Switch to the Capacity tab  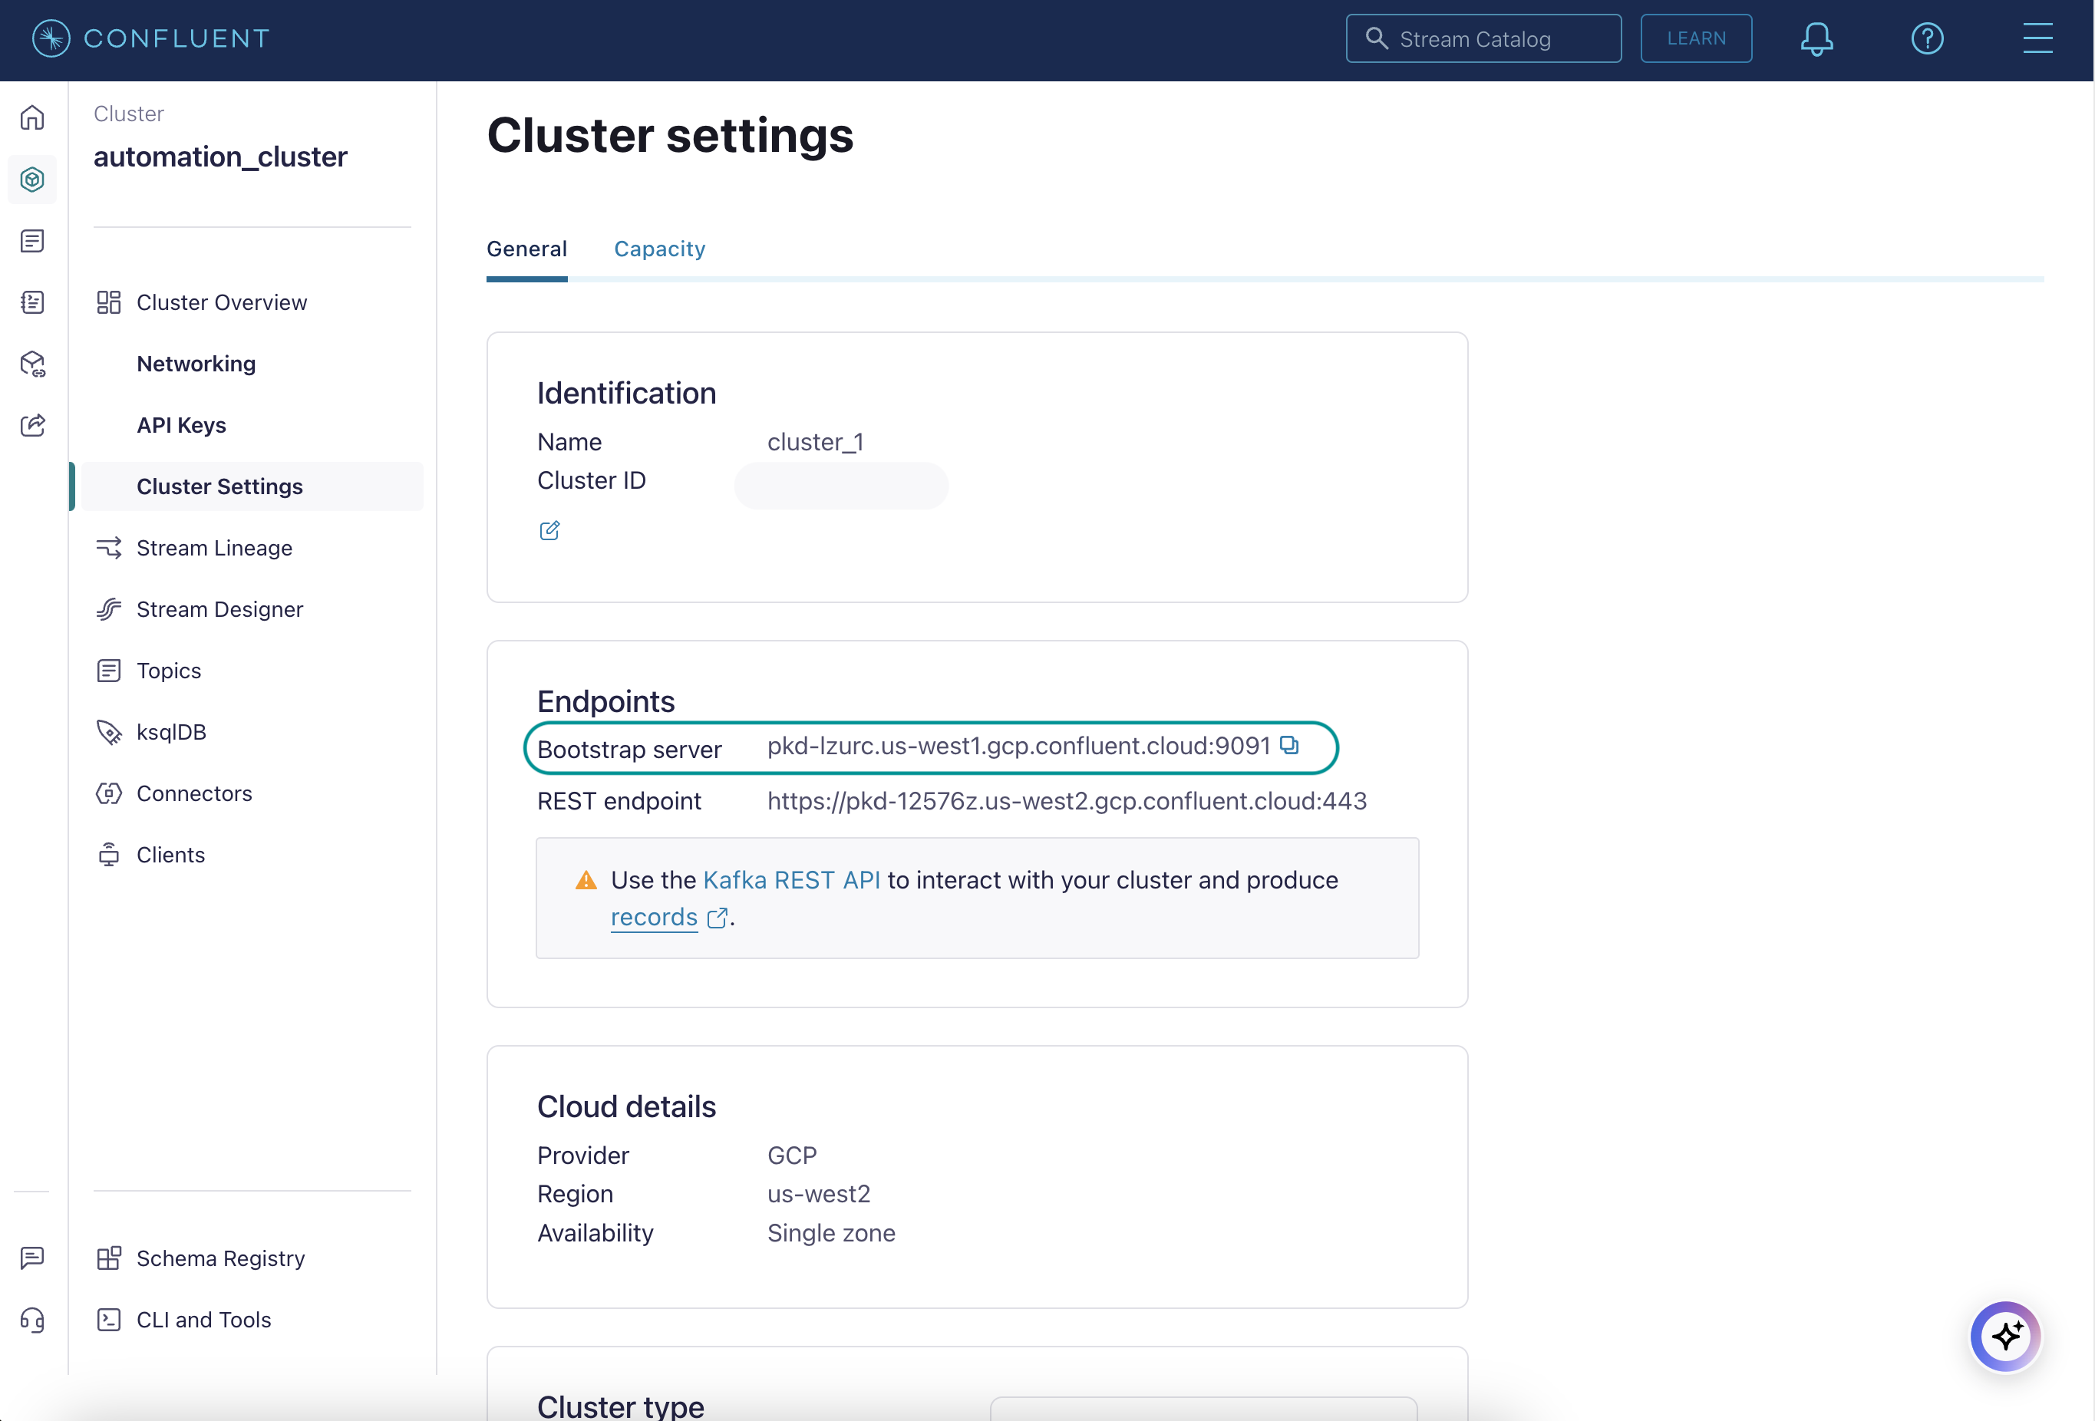[x=660, y=249]
